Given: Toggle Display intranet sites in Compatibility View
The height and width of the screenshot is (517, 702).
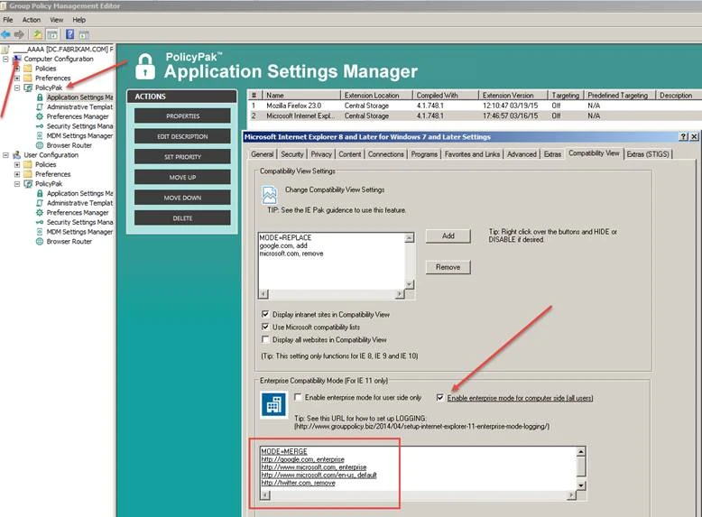Looking at the screenshot, I should click(x=265, y=314).
